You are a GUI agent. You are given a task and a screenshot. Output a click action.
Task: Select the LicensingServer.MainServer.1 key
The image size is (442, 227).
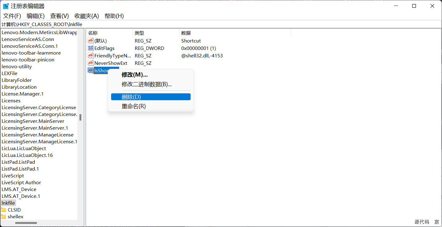point(35,128)
